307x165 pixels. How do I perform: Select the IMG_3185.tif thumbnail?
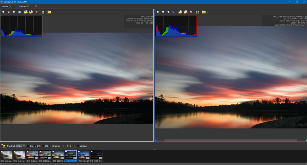point(84,155)
